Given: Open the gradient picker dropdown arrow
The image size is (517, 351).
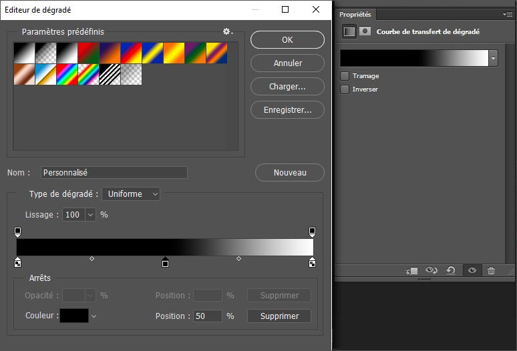Looking at the screenshot, I should coord(493,59).
